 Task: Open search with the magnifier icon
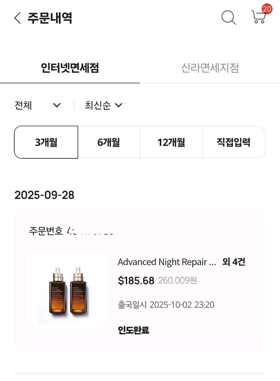[x=228, y=18]
